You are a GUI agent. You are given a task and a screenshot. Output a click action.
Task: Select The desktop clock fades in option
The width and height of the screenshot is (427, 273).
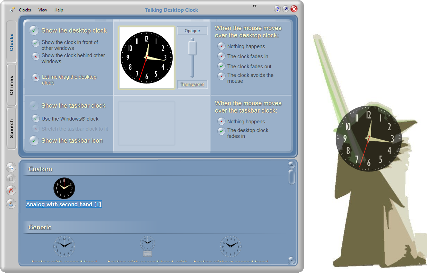point(221,131)
